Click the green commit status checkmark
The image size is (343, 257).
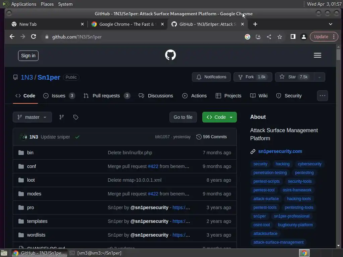pyautogui.click(x=77, y=137)
